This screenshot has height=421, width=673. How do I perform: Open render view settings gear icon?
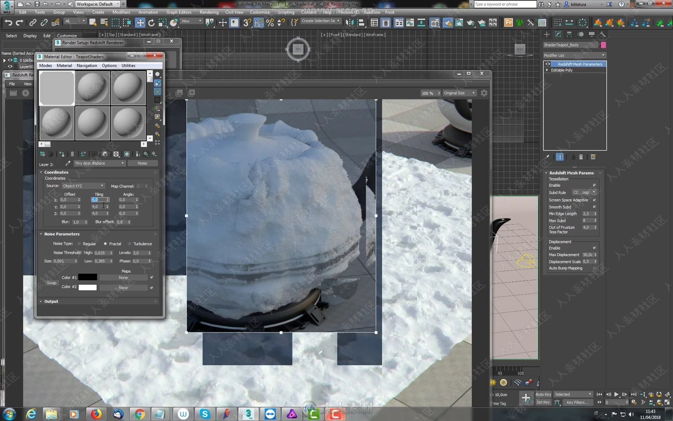point(484,93)
